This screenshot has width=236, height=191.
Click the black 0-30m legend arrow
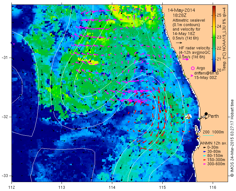(x=204, y=148)
